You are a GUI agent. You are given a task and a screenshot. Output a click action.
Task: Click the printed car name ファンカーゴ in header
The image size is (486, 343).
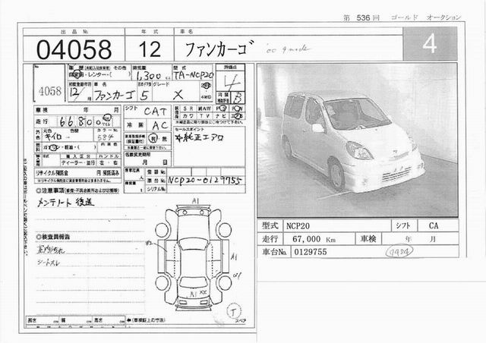coord(219,49)
